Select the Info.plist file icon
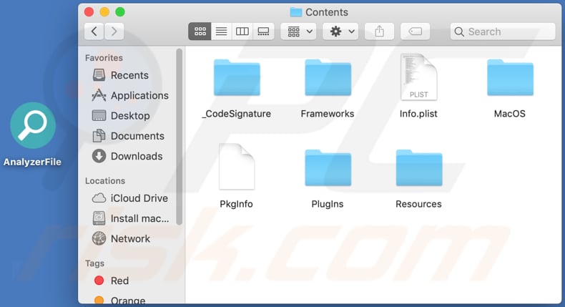This screenshot has width=565, height=307. click(418, 77)
